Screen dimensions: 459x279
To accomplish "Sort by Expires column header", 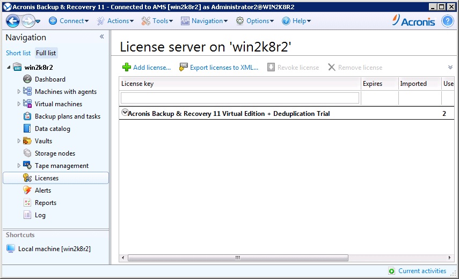I will (x=380, y=84).
